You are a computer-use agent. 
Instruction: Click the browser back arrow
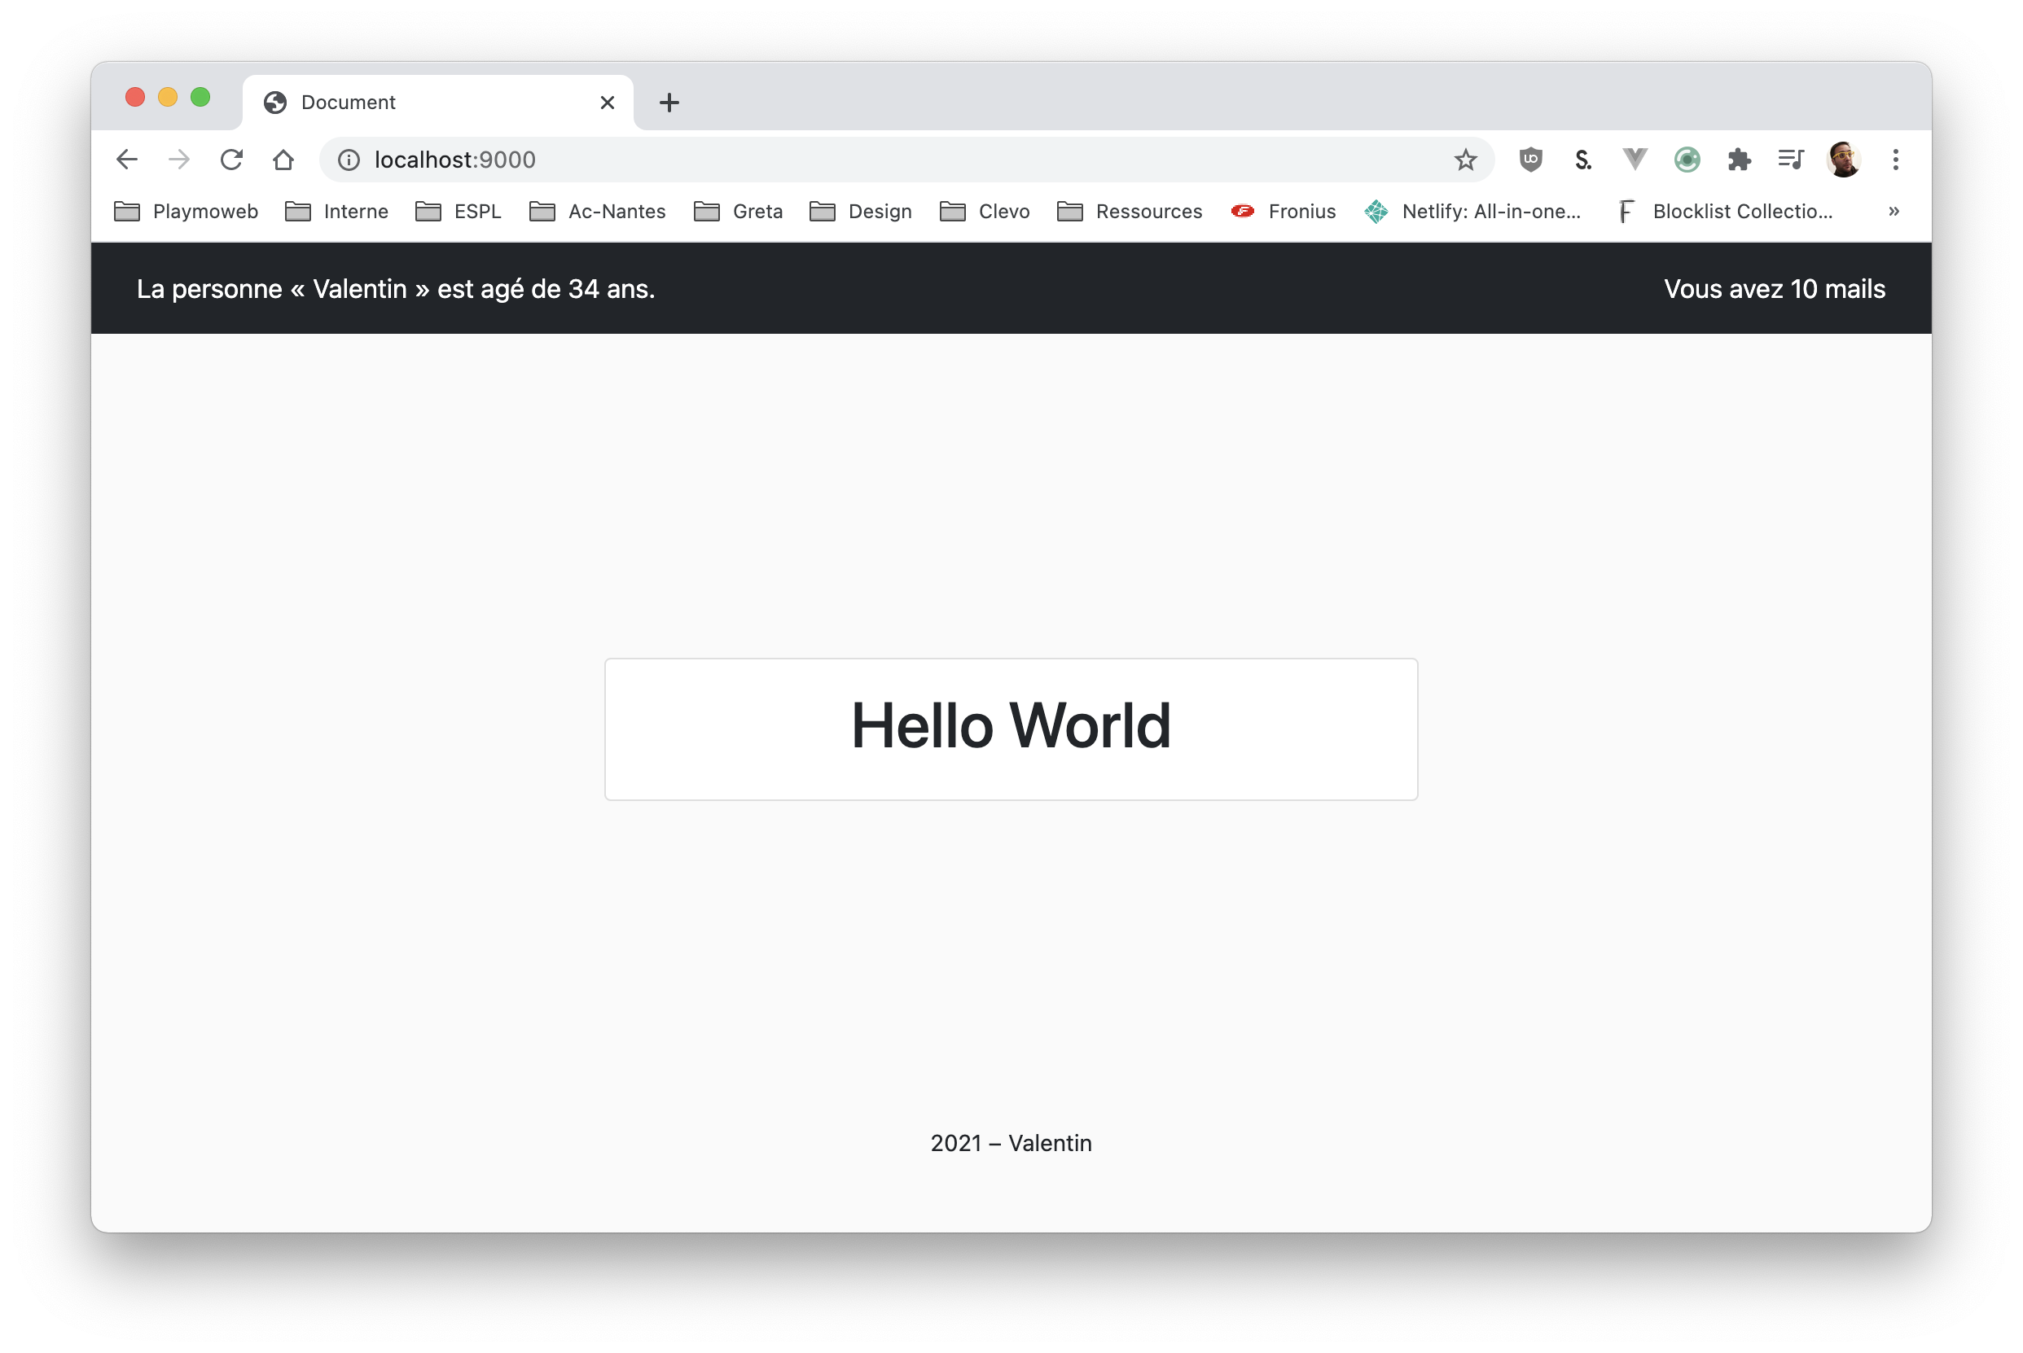(127, 160)
